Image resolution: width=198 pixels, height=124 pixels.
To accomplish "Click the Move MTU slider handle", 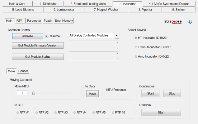I will [33, 93].
